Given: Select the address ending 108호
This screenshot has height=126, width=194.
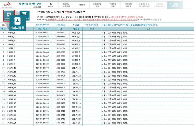Looking at the screenshot, I should (148, 60).
